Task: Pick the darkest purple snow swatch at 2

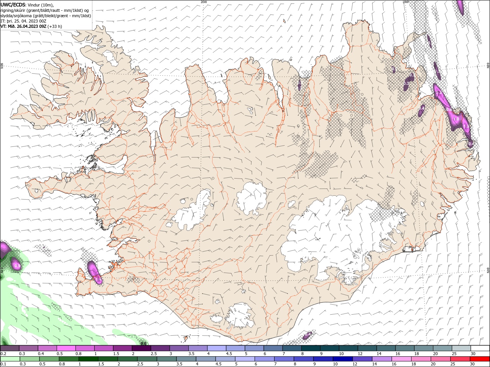Action: click(141, 348)
